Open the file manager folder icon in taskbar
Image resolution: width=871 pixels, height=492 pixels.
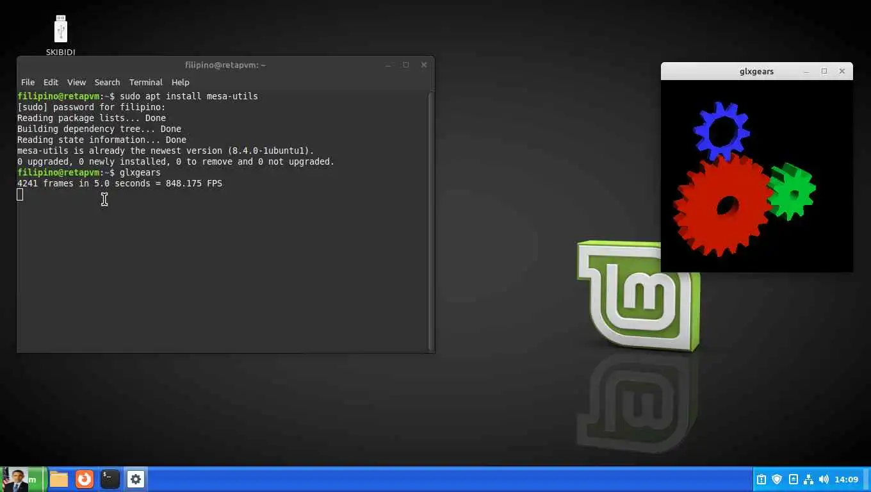[59, 479]
